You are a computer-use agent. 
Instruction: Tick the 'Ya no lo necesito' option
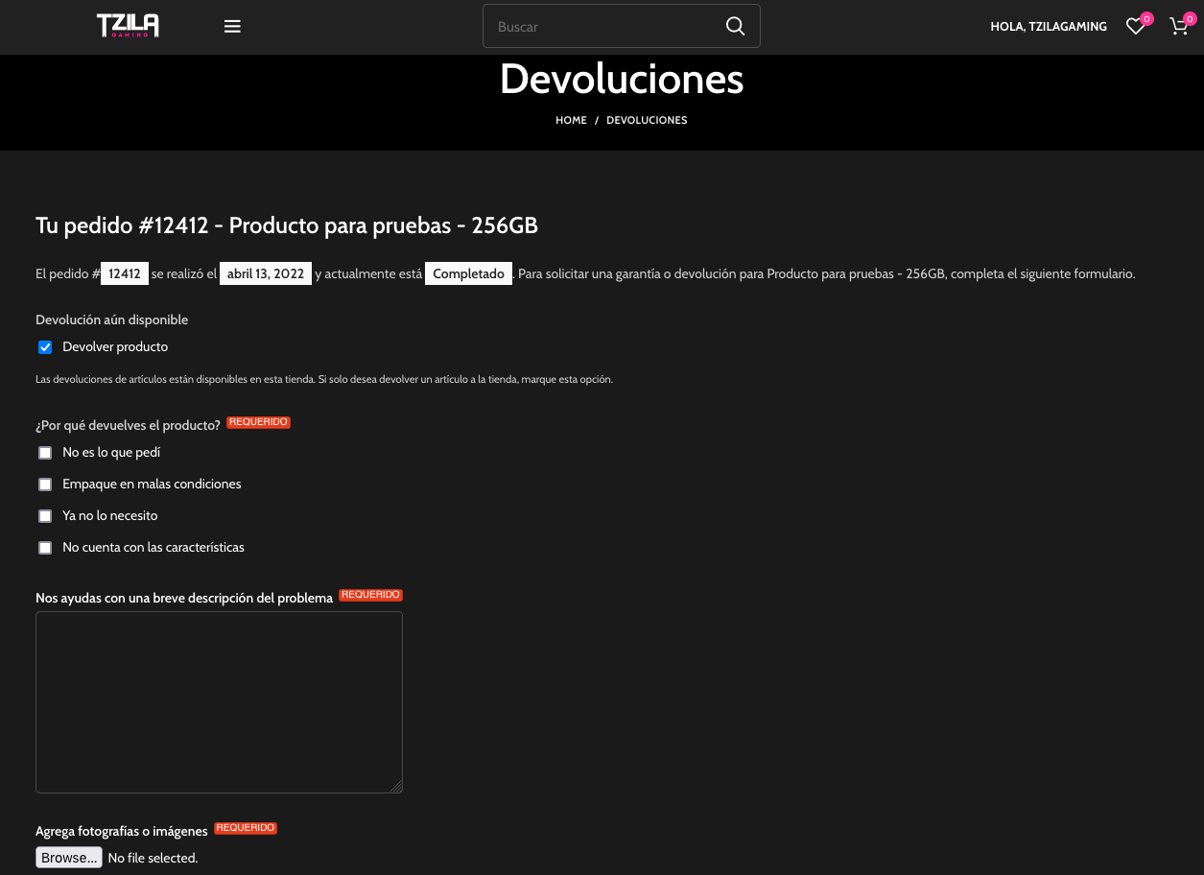pos(45,516)
